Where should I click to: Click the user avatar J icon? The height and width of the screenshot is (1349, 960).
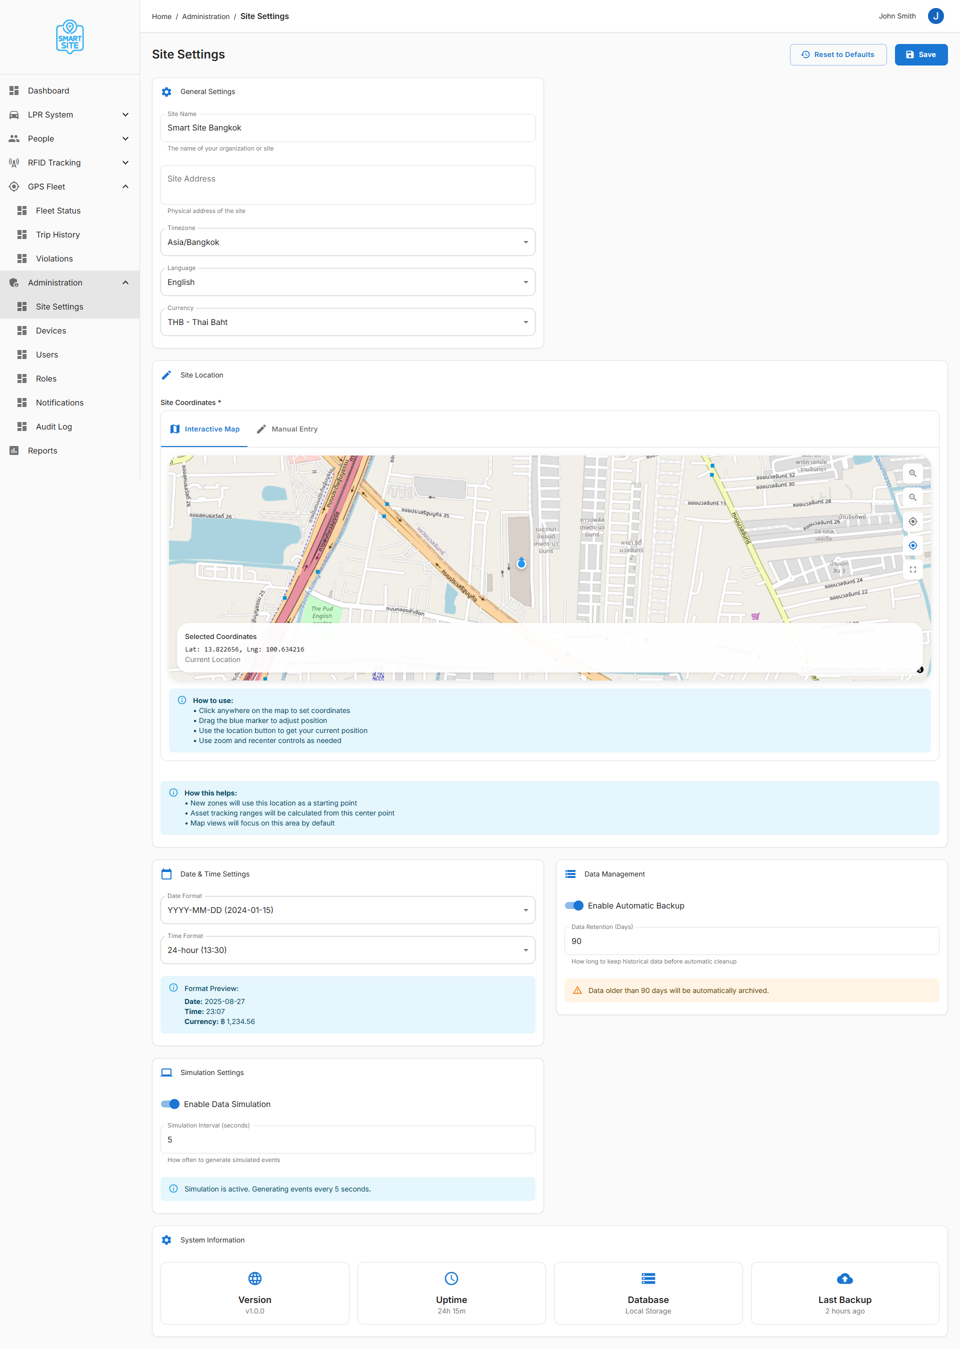point(935,16)
